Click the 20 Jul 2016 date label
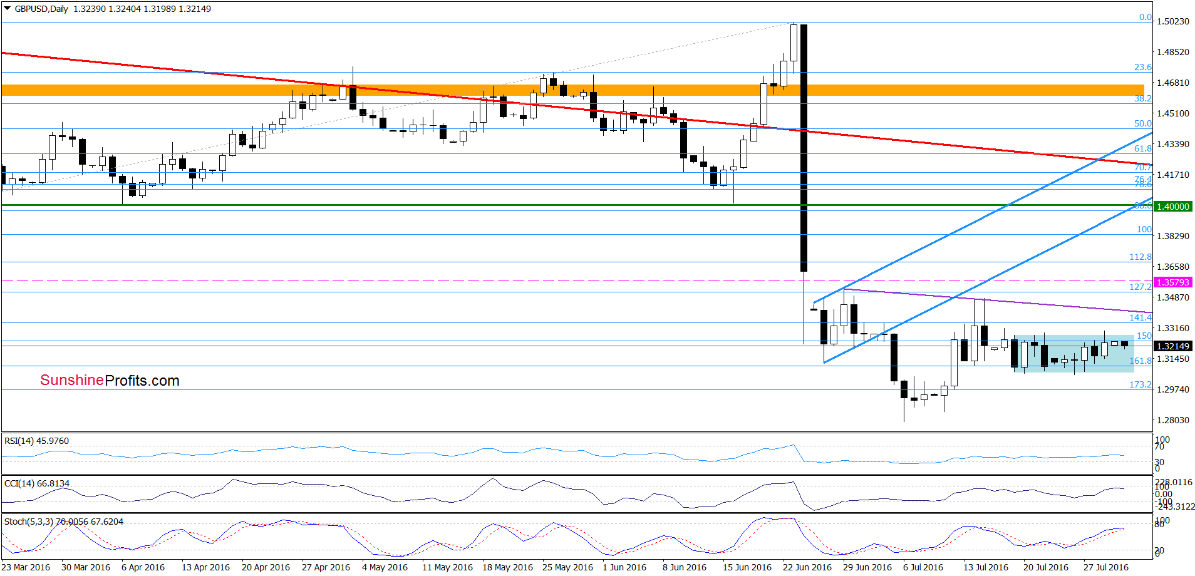 tap(1046, 567)
